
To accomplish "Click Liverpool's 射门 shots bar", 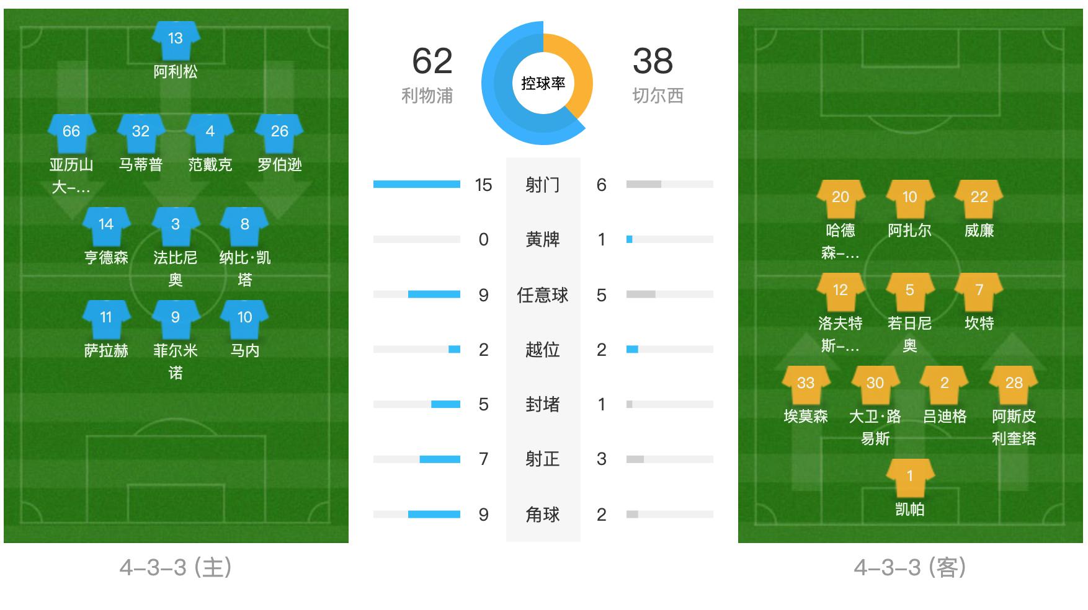I will 417,184.
